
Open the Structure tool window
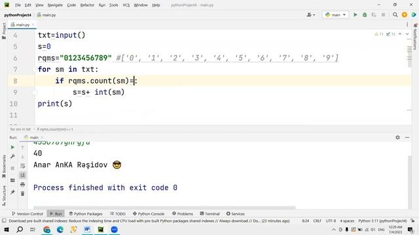coord(4,195)
